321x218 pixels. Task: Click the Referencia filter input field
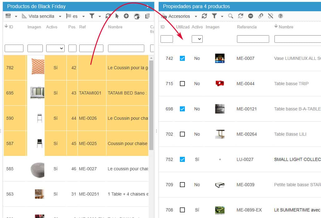coord(253,39)
